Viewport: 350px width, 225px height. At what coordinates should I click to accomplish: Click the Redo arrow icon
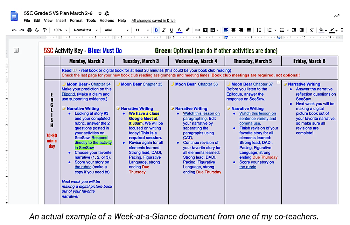[22, 30]
